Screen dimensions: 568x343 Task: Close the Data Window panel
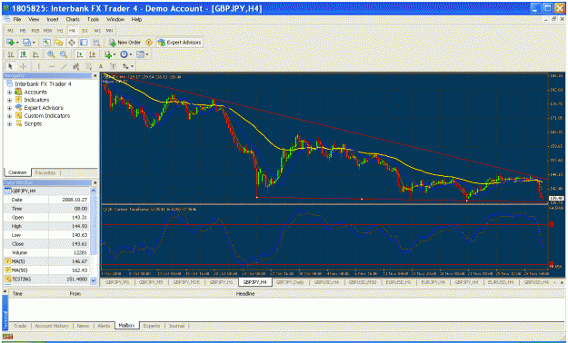(95, 183)
